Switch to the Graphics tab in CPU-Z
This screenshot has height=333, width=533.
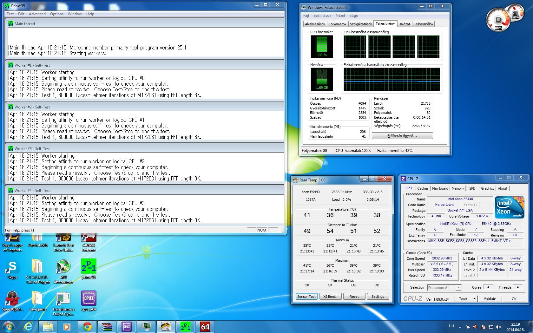pos(487,188)
